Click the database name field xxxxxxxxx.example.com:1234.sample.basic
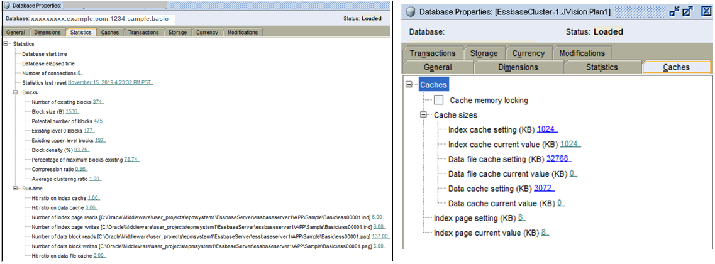 pos(102,19)
